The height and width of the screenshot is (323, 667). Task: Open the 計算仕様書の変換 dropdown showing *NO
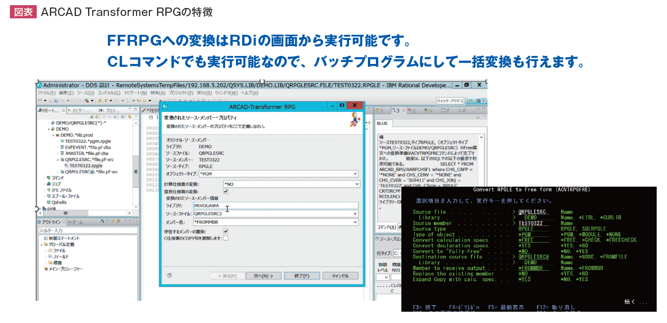(291, 184)
